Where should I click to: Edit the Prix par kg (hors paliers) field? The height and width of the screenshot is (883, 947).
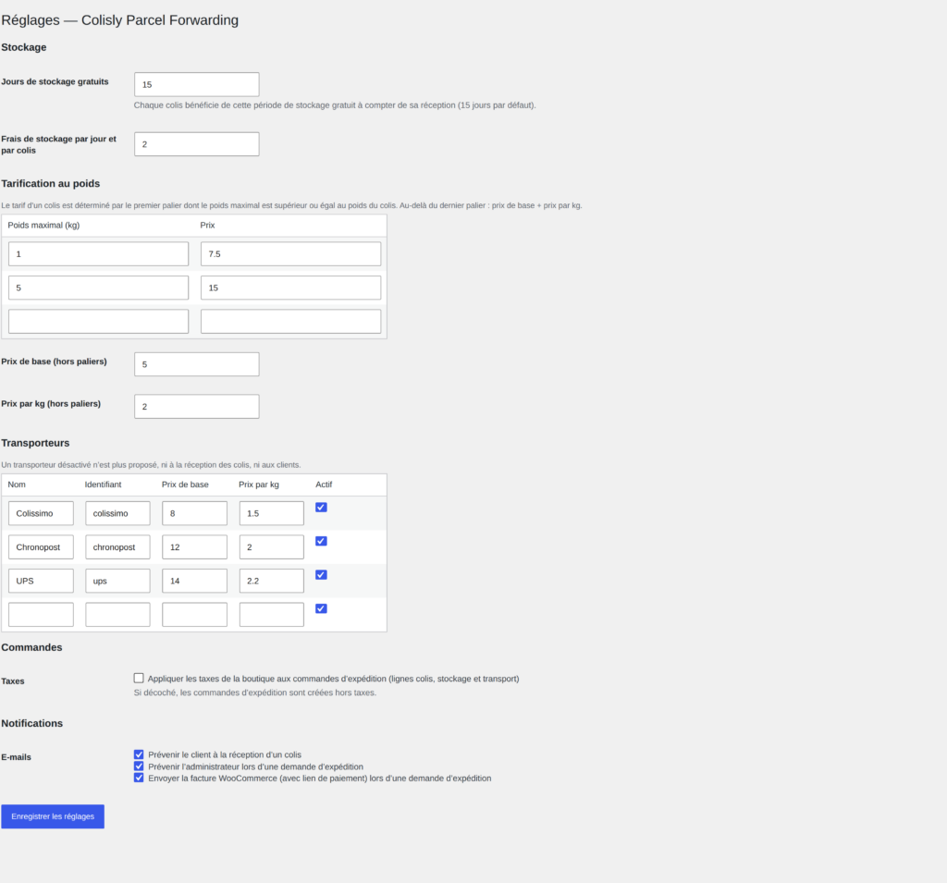pyautogui.click(x=197, y=407)
